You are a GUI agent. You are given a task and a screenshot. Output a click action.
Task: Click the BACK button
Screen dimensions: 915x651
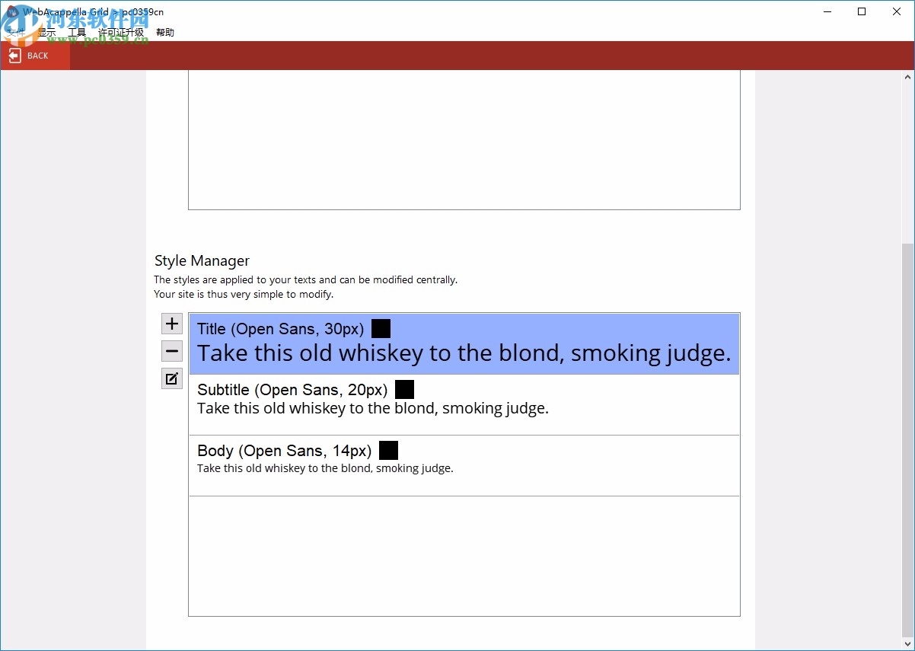point(35,56)
